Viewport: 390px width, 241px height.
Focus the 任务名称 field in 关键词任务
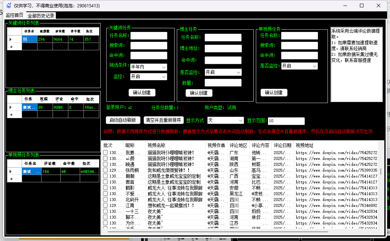[x=149, y=36]
